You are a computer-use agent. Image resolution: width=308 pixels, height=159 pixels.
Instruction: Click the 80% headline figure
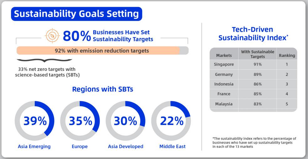(x=77, y=36)
